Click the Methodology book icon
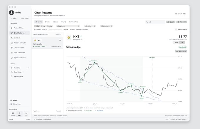The height and width of the screenshot is (129, 200). (x=11, y=76)
